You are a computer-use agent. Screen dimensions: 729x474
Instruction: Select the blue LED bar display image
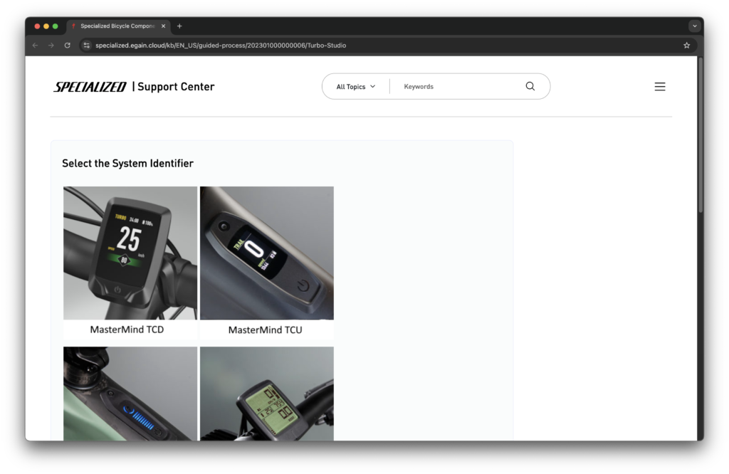[x=130, y=393]
